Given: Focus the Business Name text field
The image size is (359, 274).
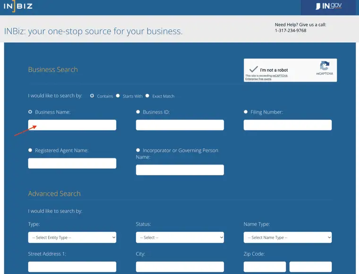Looking at the screenshot, I should (72, 125).
